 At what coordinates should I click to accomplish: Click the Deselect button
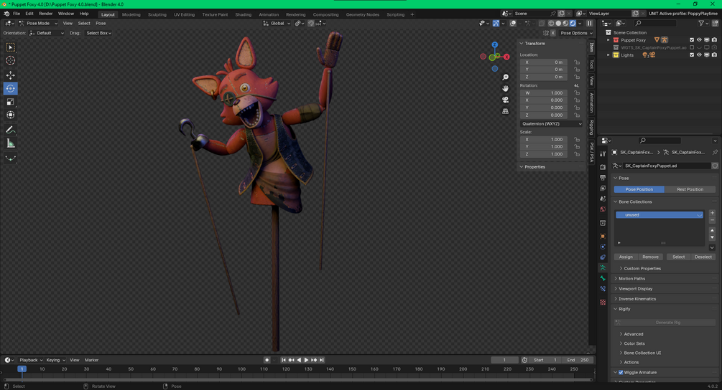703,257
